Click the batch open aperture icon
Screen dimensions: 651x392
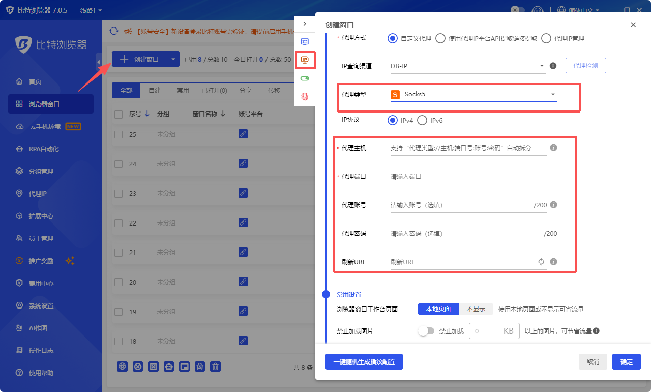click(122, 366)
